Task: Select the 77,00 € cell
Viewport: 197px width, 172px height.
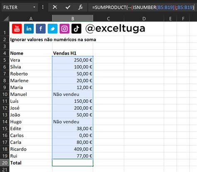Action: [73, 156]
